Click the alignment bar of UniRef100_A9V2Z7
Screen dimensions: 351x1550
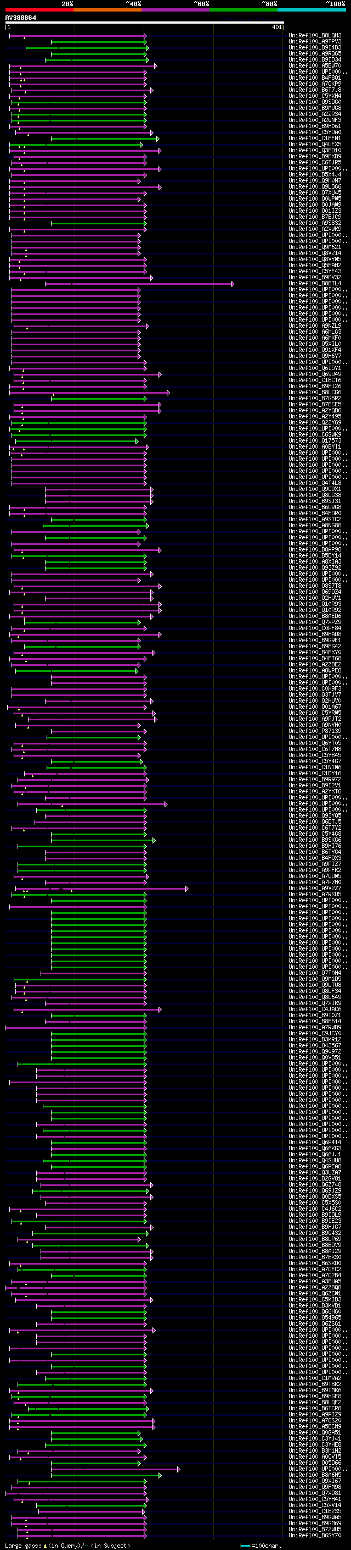point(101,889)
